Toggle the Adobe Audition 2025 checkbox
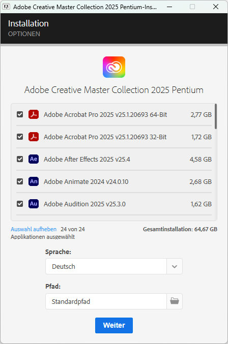 pos(20,204)
